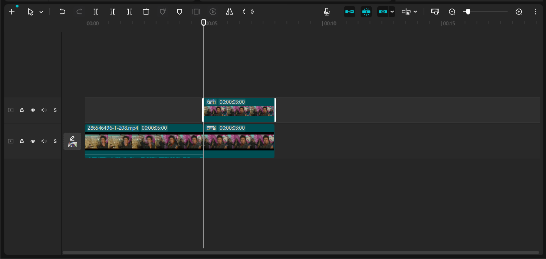546x259 pixels.
Task: Add a marker with shield icon
Action: [x=180, y=12]
